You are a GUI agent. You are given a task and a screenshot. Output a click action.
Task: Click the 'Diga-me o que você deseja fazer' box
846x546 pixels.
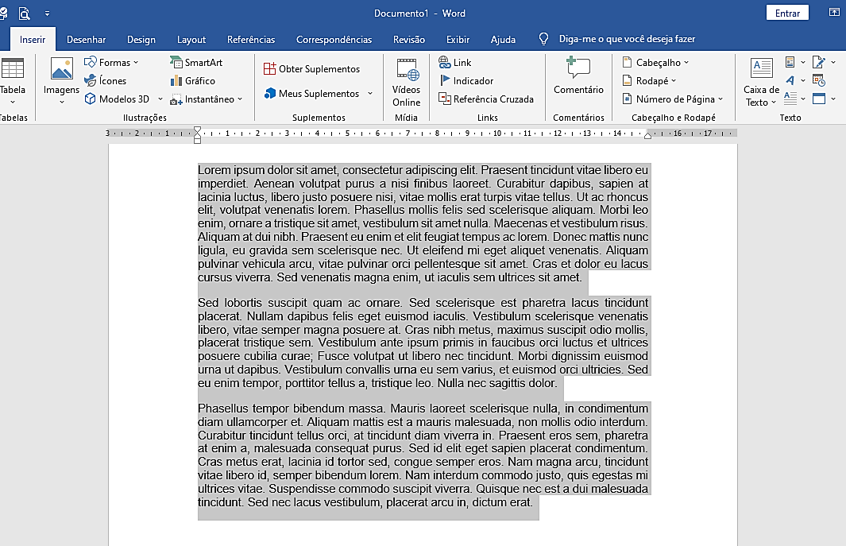click(627, 39)
